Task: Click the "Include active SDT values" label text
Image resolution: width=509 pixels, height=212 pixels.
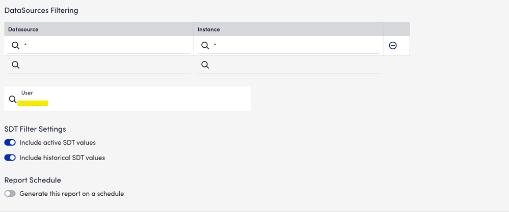Action: pos(58,143)
